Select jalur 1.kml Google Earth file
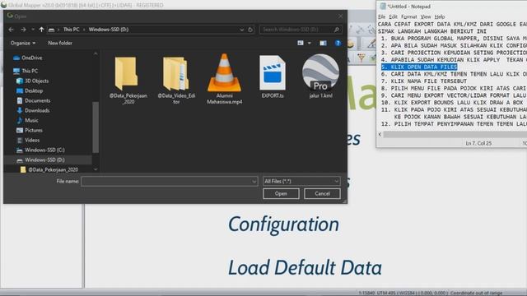527x296 pixels. [320, 76]
